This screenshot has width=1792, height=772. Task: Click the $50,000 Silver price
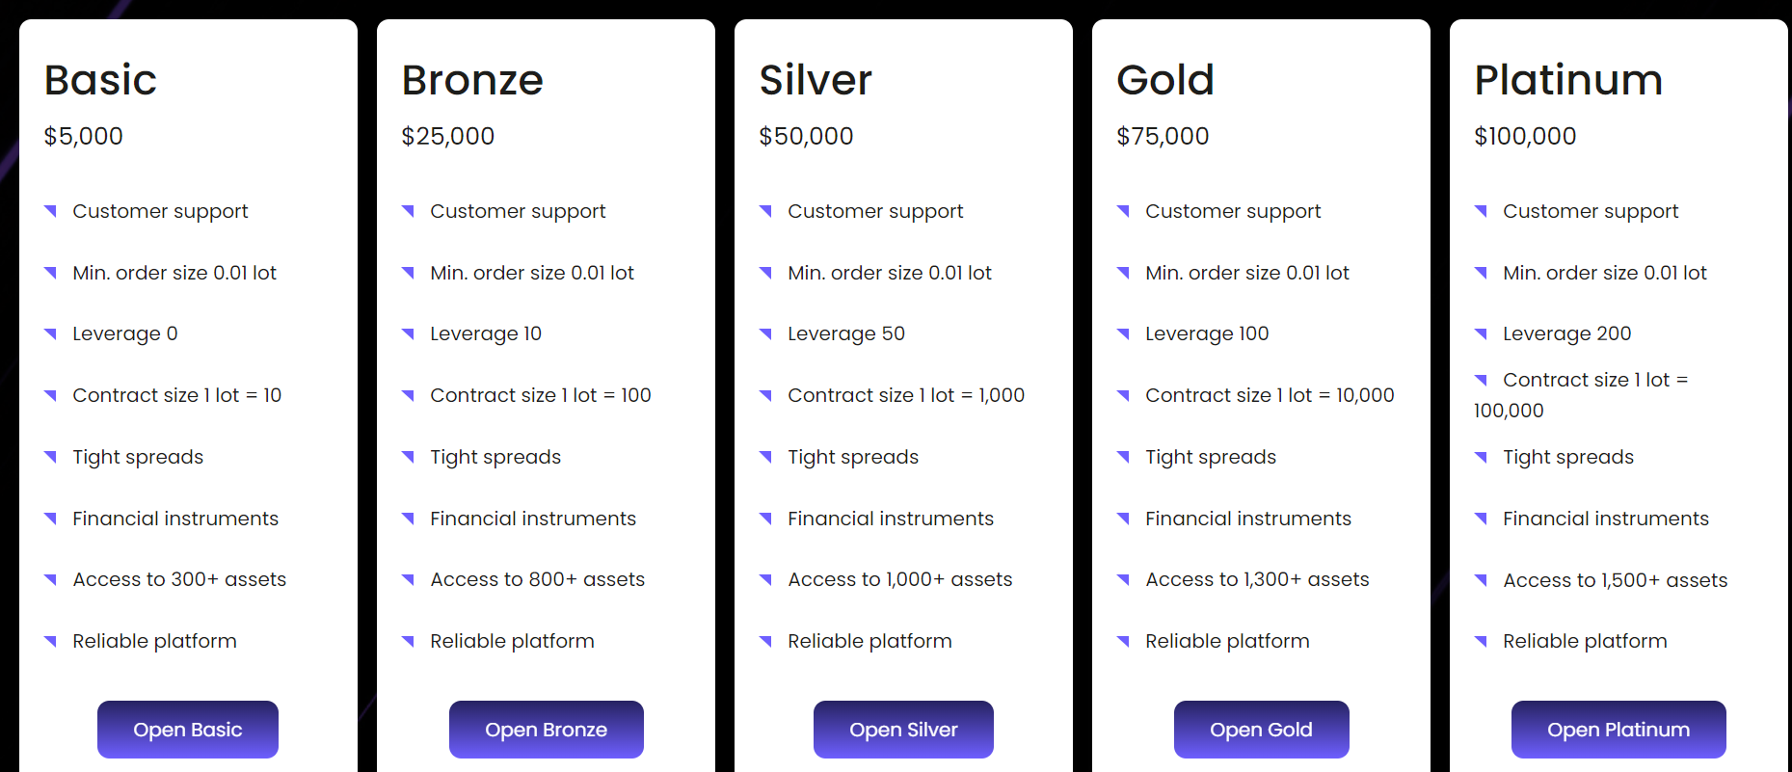tap(806, 136)
